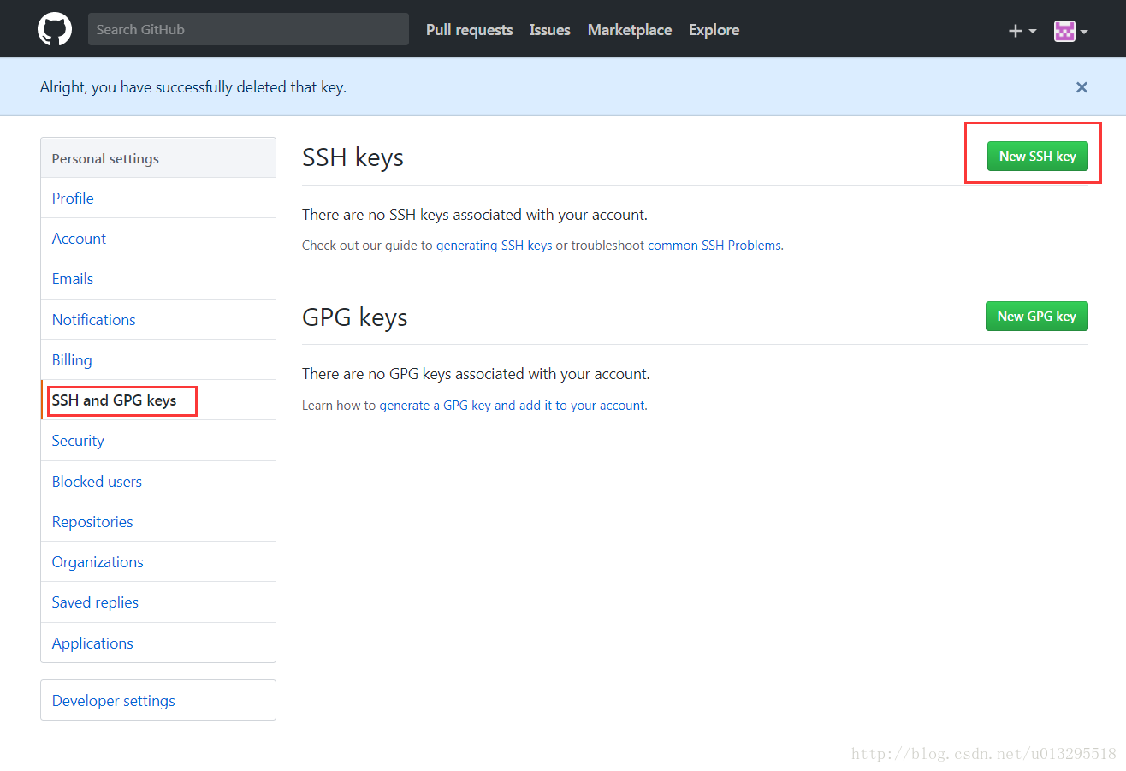The height and width of the screenshot is (771, 1126).
Task: Switch to the Emails settings page
Action: [73, 279]
